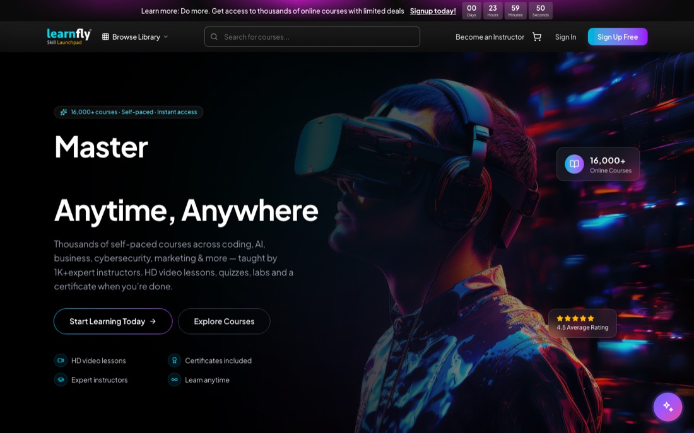Viewport: 694px width, 433px height.
Task: Click the Sign Up Free button
Action: (618, 37)
